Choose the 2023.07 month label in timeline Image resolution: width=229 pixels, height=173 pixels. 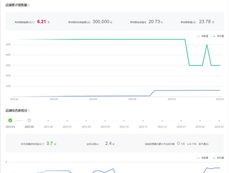pyautogui.click(x=67, y=127)
